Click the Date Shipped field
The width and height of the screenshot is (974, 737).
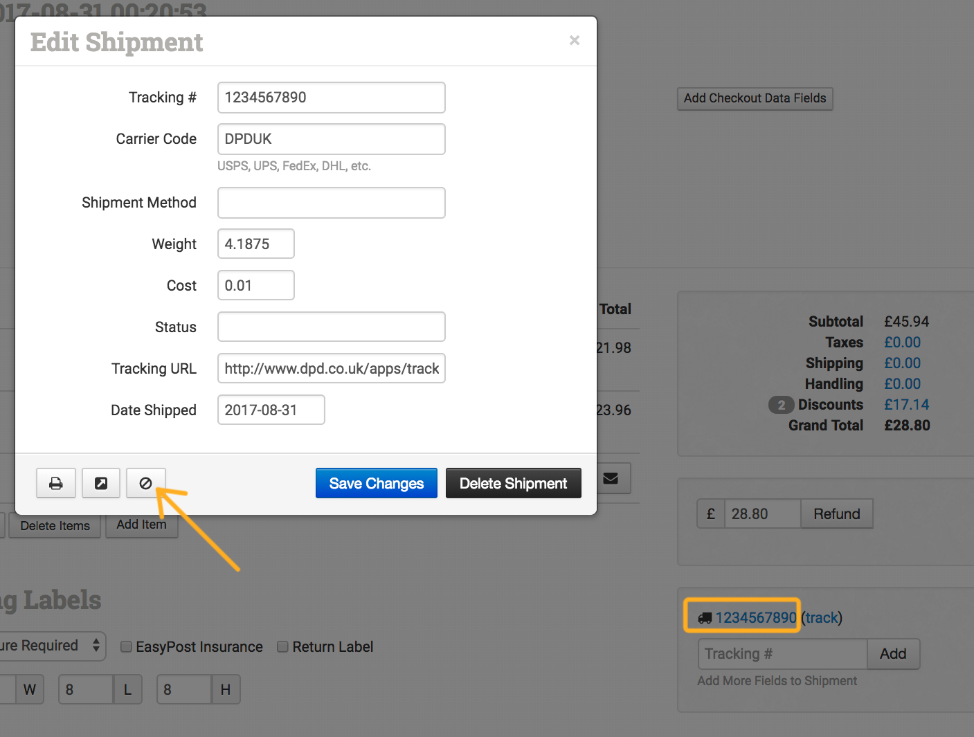click(x=271, y=410)
